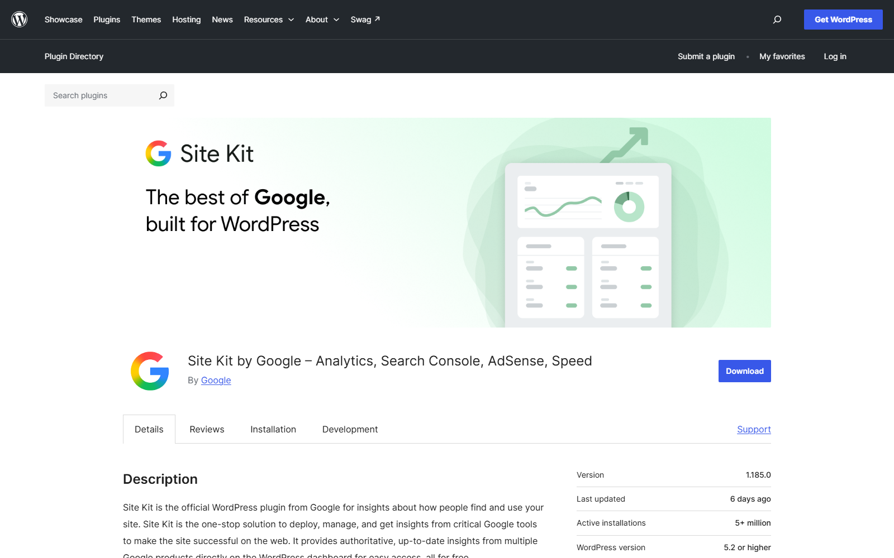Open the News menu item
The height and width of the screenshot is (558, 894).
pyautogui.click(x=222, y=20)
